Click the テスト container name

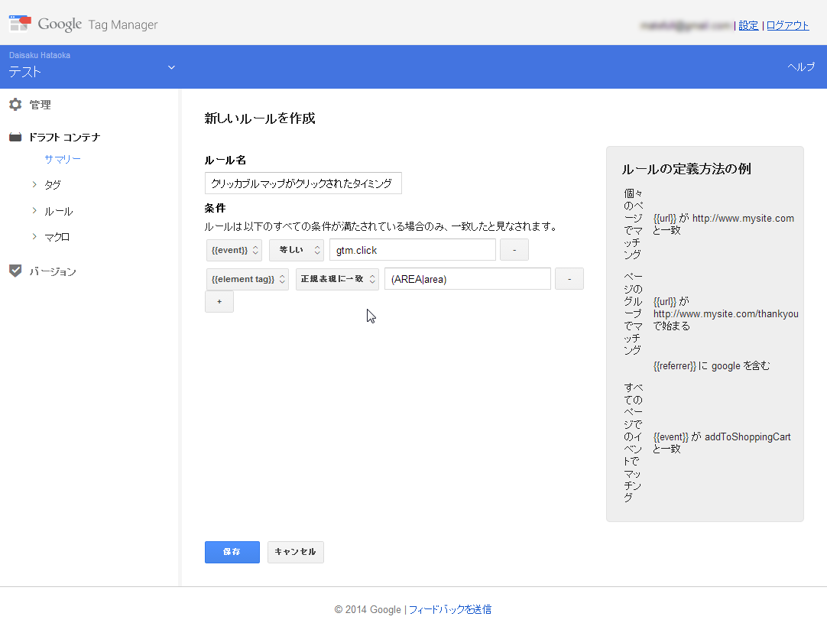tap(24, 72)
